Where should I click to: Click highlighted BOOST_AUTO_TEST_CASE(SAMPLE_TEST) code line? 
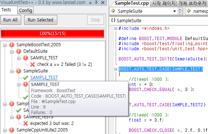coord(161,69)
